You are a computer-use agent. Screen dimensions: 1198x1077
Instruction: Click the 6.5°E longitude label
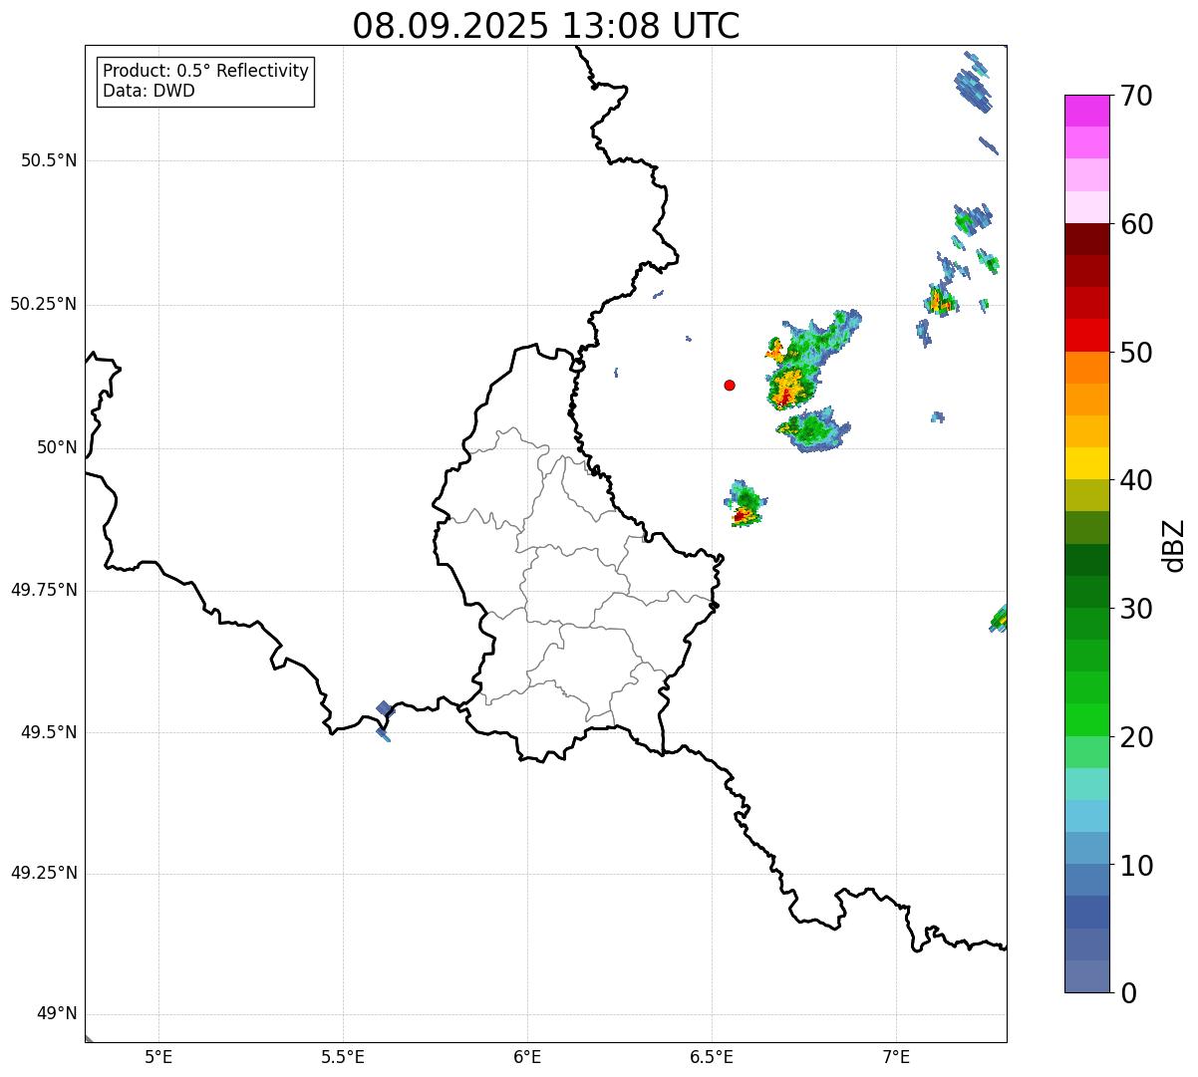[712, 1056]
